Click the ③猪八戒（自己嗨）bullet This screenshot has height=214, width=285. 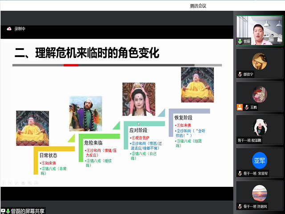pyautogui.click(x=143, y=156)
